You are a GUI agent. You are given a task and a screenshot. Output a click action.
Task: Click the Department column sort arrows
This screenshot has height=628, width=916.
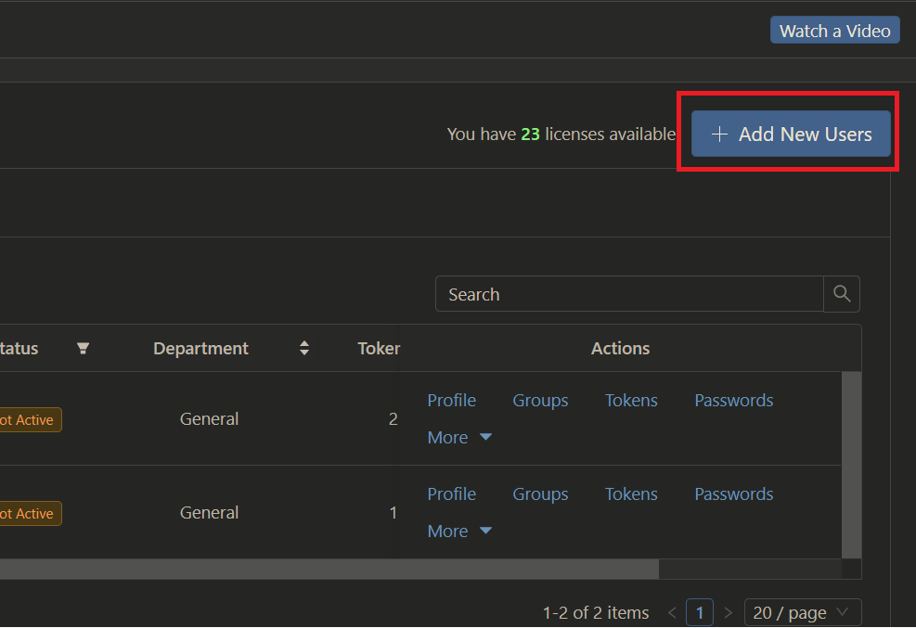(x=303, y=348)
